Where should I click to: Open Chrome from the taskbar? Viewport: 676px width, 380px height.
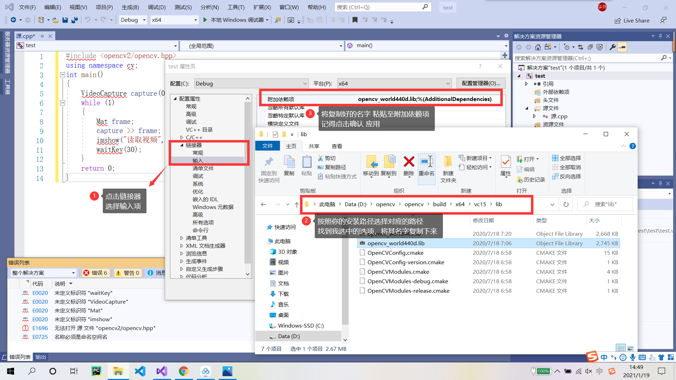click(x=183, y=371)
